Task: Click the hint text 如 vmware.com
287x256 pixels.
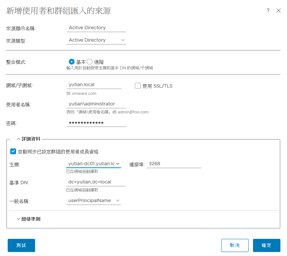Action: pyautogui.click(x=81, y=93)
